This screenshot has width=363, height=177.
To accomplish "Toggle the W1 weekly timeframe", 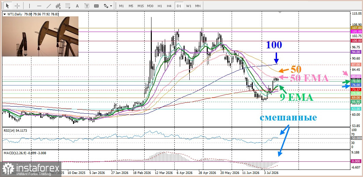I will pyautogui.click(x=189, y=5).
